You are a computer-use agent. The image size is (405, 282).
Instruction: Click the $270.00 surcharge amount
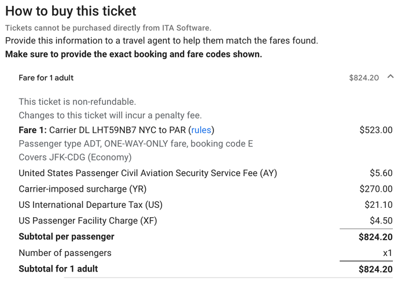point(376,189)
